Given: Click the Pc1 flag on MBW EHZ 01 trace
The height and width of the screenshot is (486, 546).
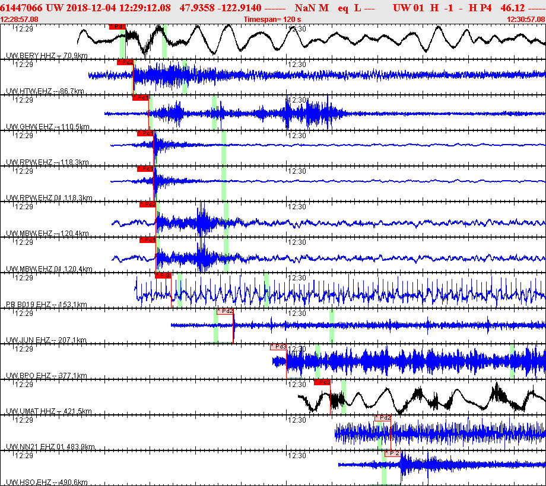Looking at the screenshot, I should point(148,240).
